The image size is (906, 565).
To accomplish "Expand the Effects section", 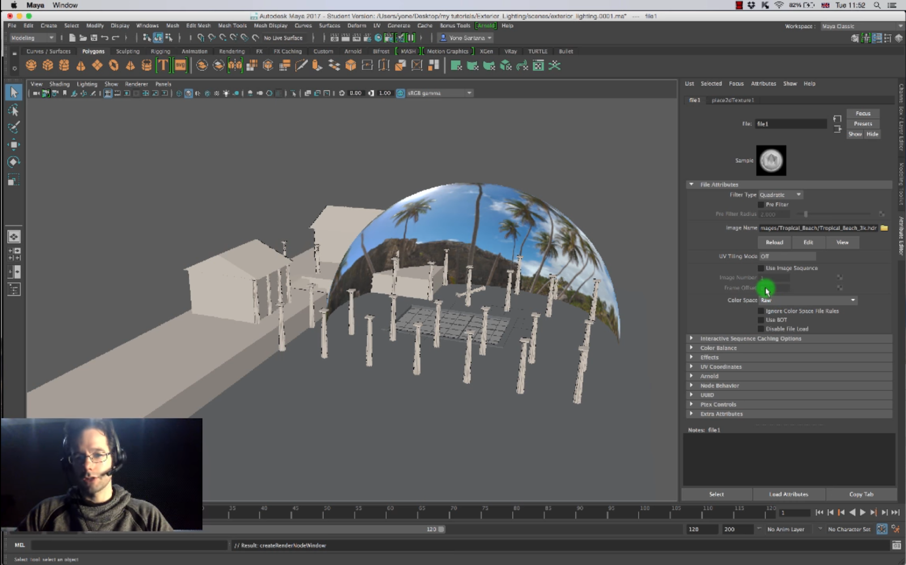I will point(691,357).
